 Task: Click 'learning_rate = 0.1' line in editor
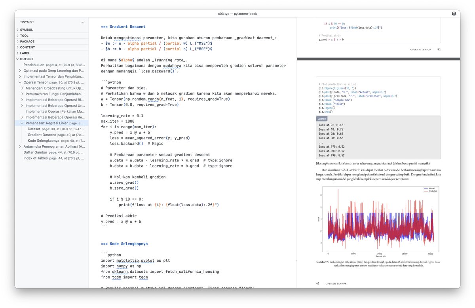click(x=122, y=116)
